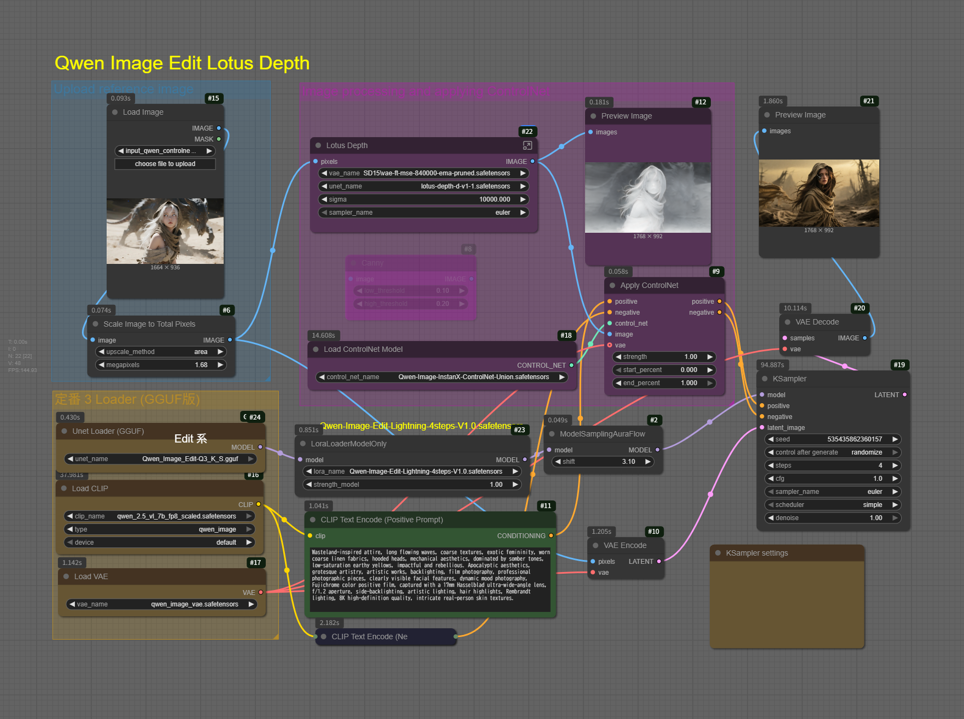Click the depth map preview thumbnail
Image resolution: width=964 pixels, height=719 pixels.
pos(647,198)
